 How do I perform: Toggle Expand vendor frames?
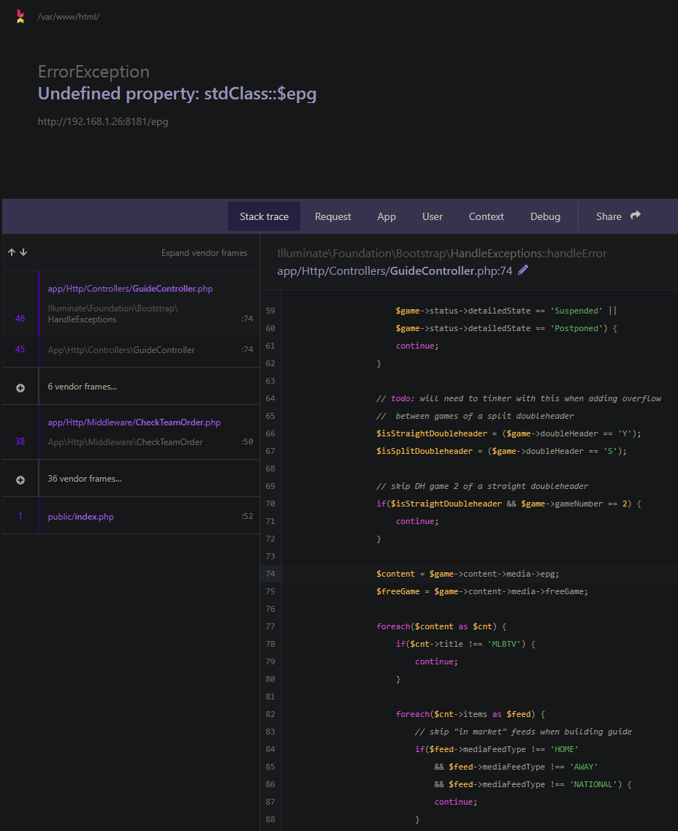click(204, 253)
